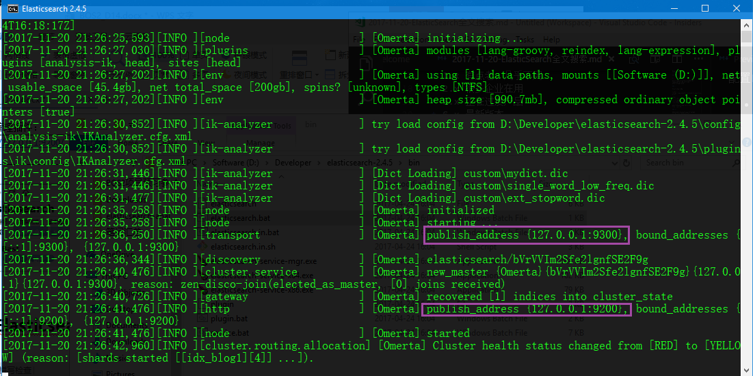The width and height of the screenshot is (753, 376).
Task: Click the 'nters [true]' wrapped line
Action: [38, 112]
